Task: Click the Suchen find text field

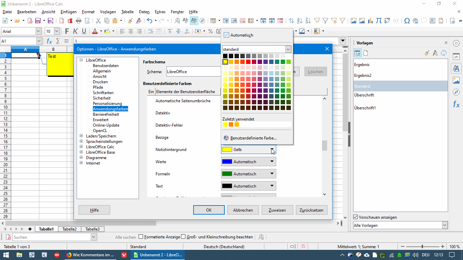Action: click(52, 237)
